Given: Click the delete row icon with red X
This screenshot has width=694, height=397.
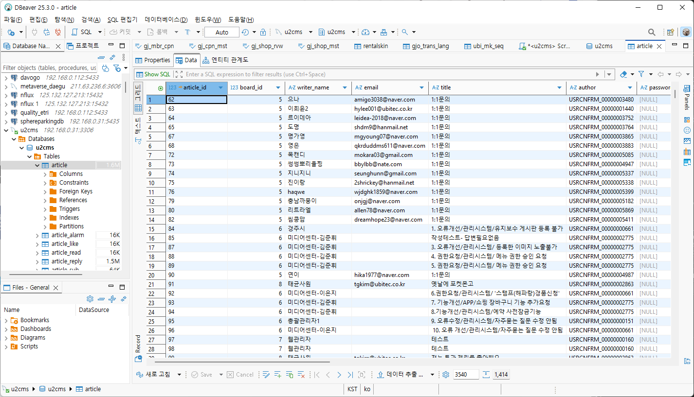Looking at the screenshot, I should click(301, 375).
